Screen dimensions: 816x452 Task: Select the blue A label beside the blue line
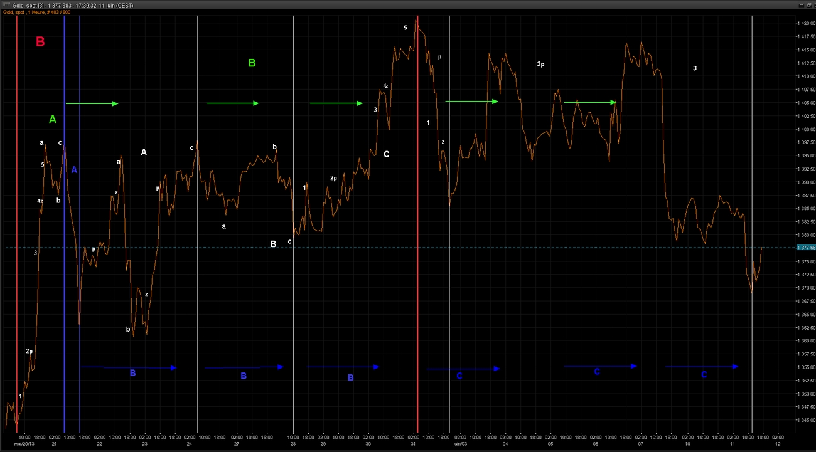point(74,170)
